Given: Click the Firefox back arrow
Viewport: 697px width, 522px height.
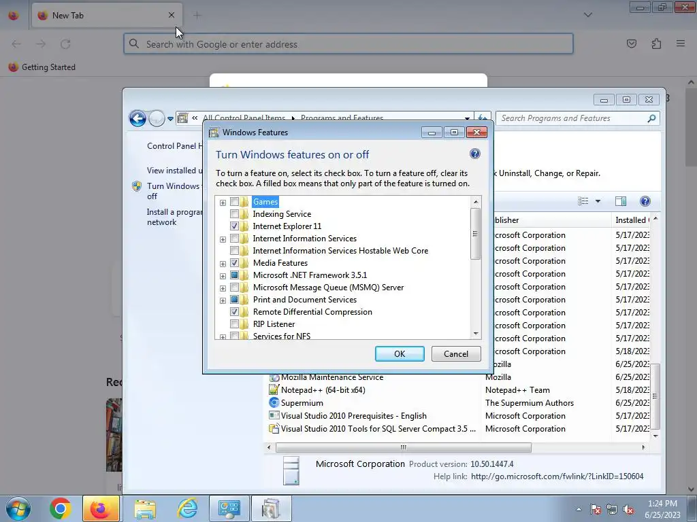Looking at the screenshot, I should pos(16,44).
